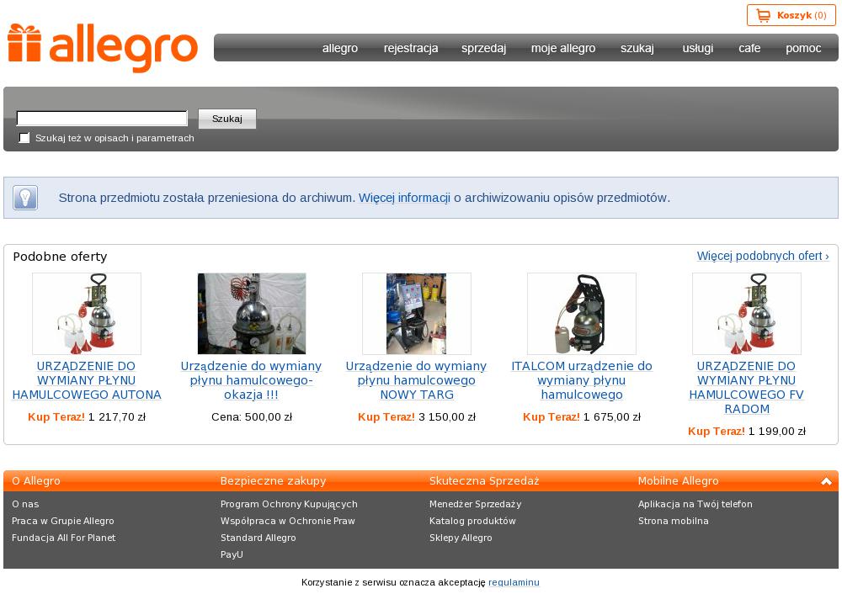Viewport: 842px width, 599px height.
Task: Click the O Allegro footer heading
Action: (x=36, y=481)
